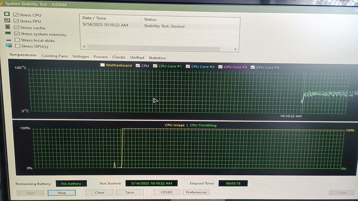358x201 pixels.
Task: Click the system memory RAM icon
Action: pos(8,33)
